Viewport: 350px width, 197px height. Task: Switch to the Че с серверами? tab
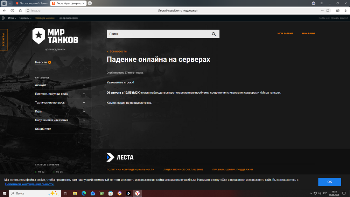pyautogui.click(x=32, y=3)
